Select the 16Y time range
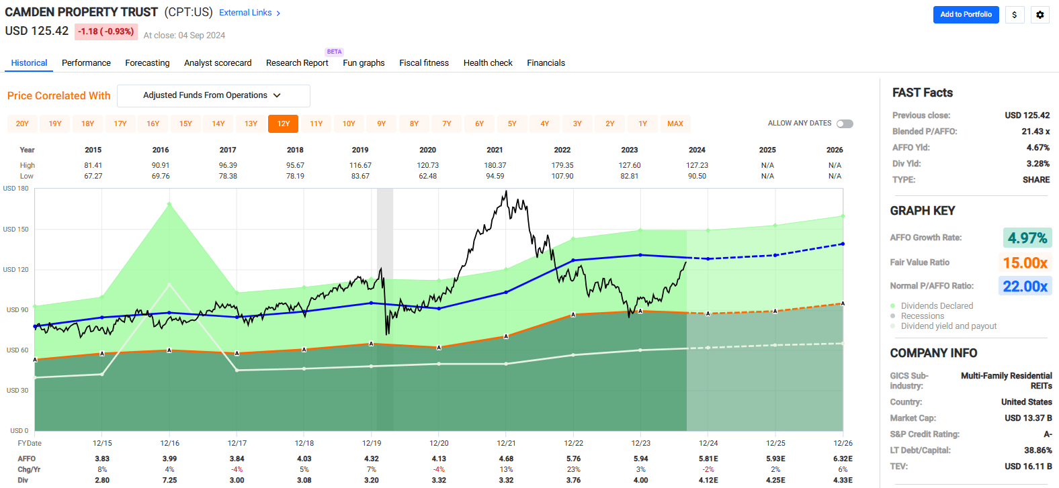The image size is (1059, 488). click(x=153, y=124)
